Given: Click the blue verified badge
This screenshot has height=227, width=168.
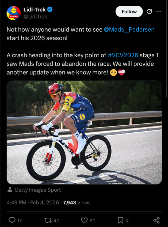Looking at the screenshot, I should tap(50, 10).
